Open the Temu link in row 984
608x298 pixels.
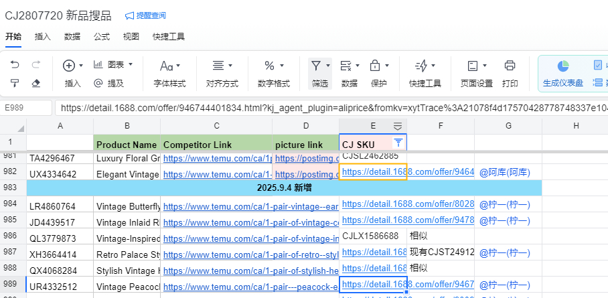(x=216, y=205)
